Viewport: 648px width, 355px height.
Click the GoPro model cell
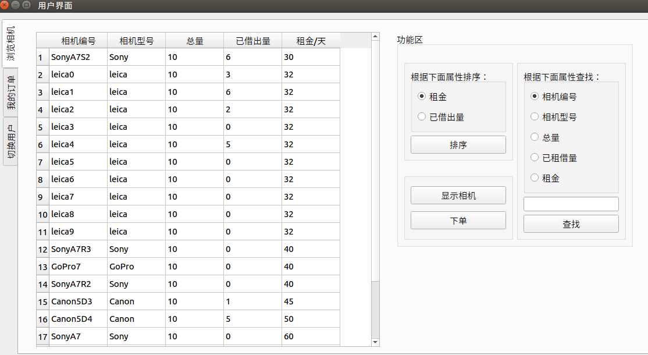pyautogui.click(x=136, y=267)
